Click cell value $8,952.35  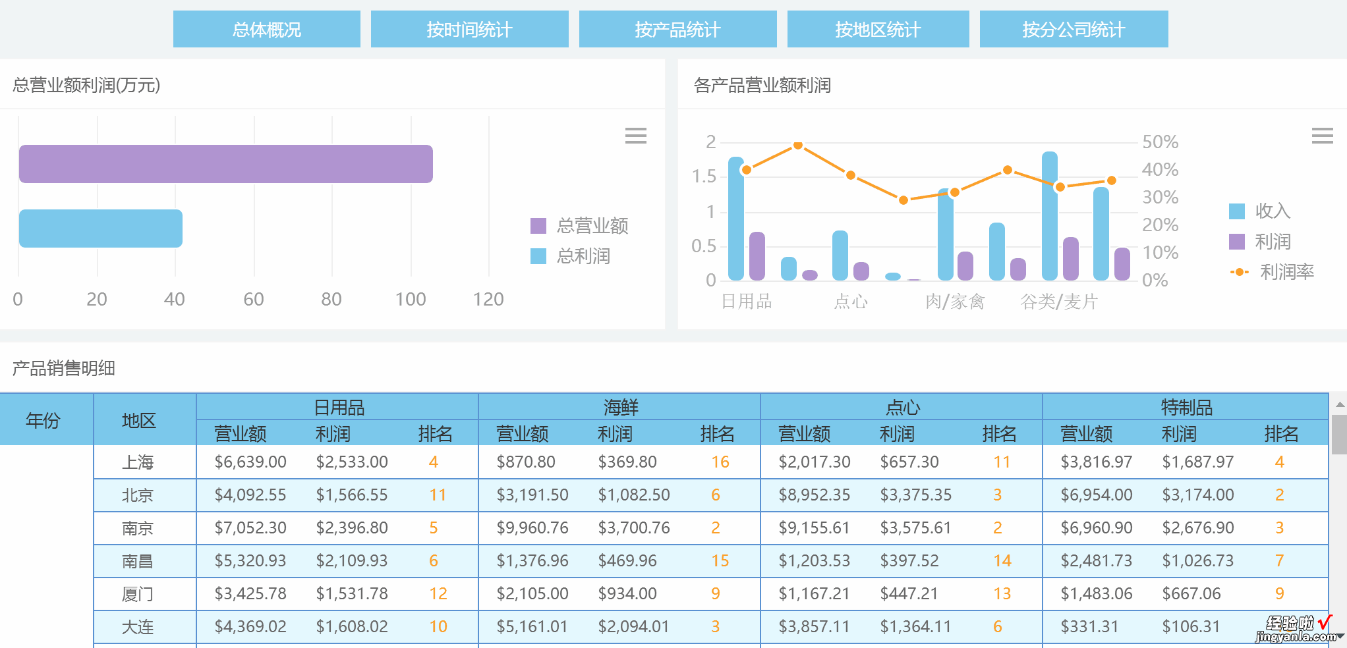coord(815,495)
